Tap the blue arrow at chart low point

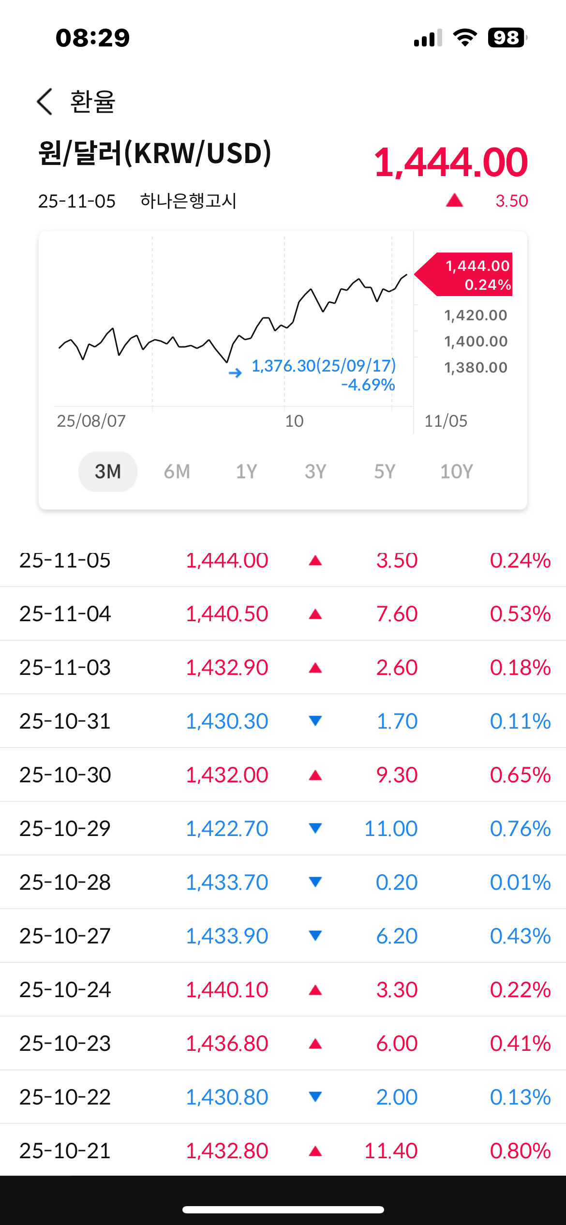(x=235, y=373)
